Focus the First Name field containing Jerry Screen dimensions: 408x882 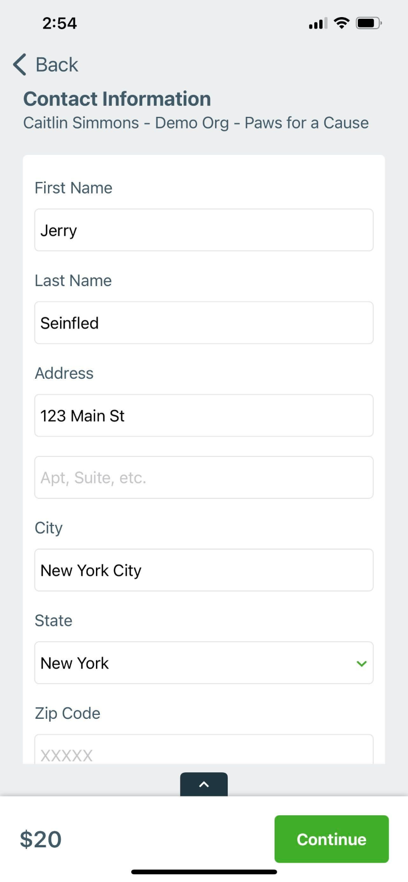[x=204, y=230]
